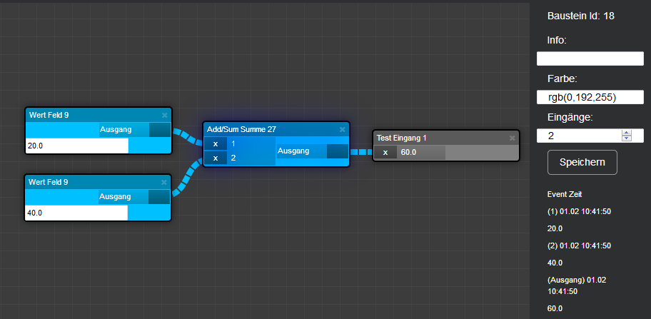651x319 pixels.
Task: Click the Ausgang label in Add/Sum node
Action: 293,151
